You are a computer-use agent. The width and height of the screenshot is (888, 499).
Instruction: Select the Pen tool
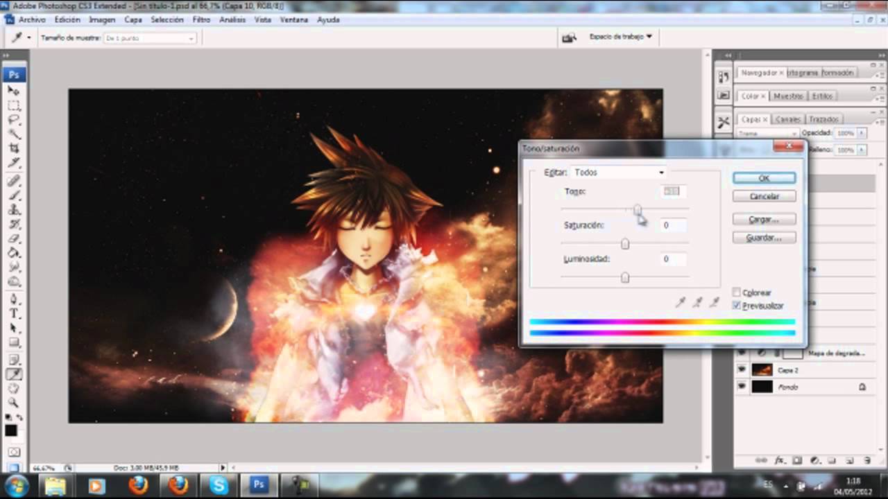click(x=14, y=299)
